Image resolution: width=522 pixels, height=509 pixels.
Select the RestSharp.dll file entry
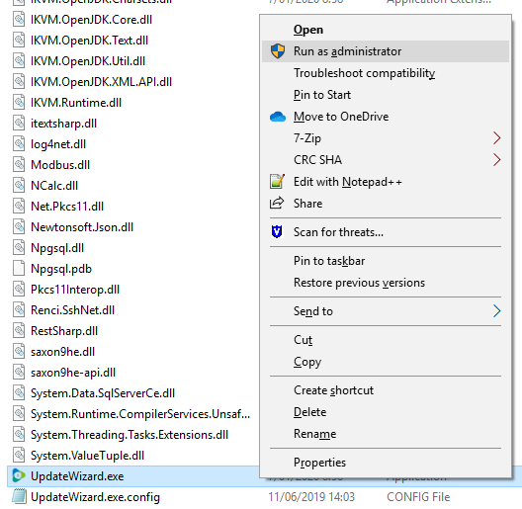coord(64,331)
